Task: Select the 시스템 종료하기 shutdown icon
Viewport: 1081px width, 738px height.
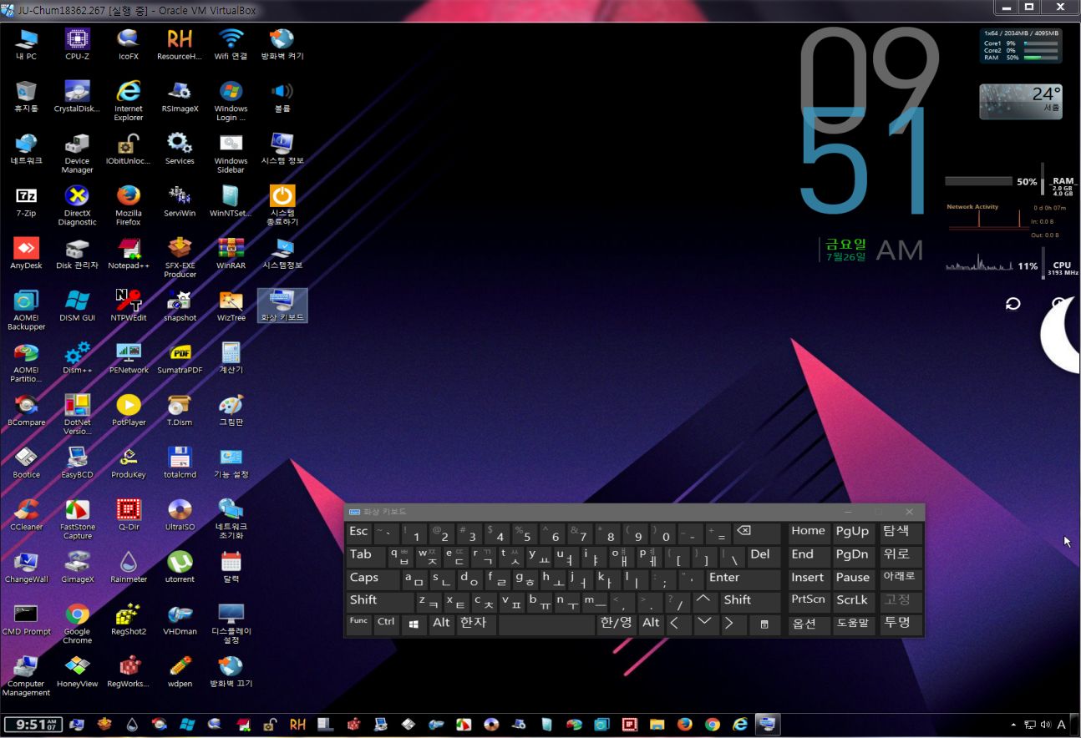Action: 282,205
